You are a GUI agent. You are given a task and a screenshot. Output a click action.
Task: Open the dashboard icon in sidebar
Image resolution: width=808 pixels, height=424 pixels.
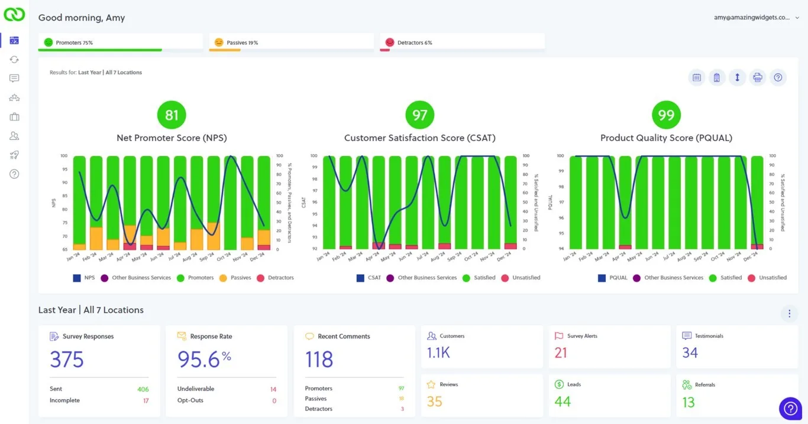click(x=14, y=40)
